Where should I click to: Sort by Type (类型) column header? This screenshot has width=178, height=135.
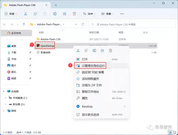tap(121, 33)
